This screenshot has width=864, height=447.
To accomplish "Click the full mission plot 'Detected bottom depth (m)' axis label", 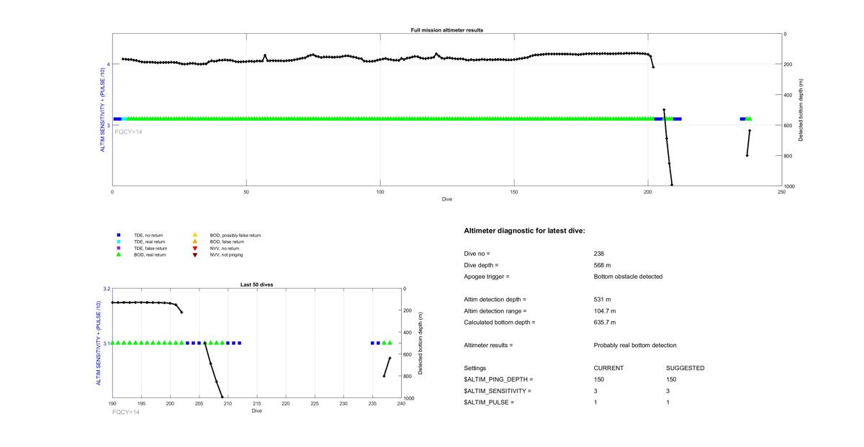I will click(801, 110).
